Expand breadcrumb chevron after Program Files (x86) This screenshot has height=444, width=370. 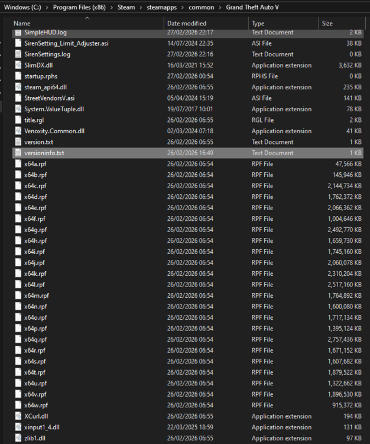(x=112, y=8)
